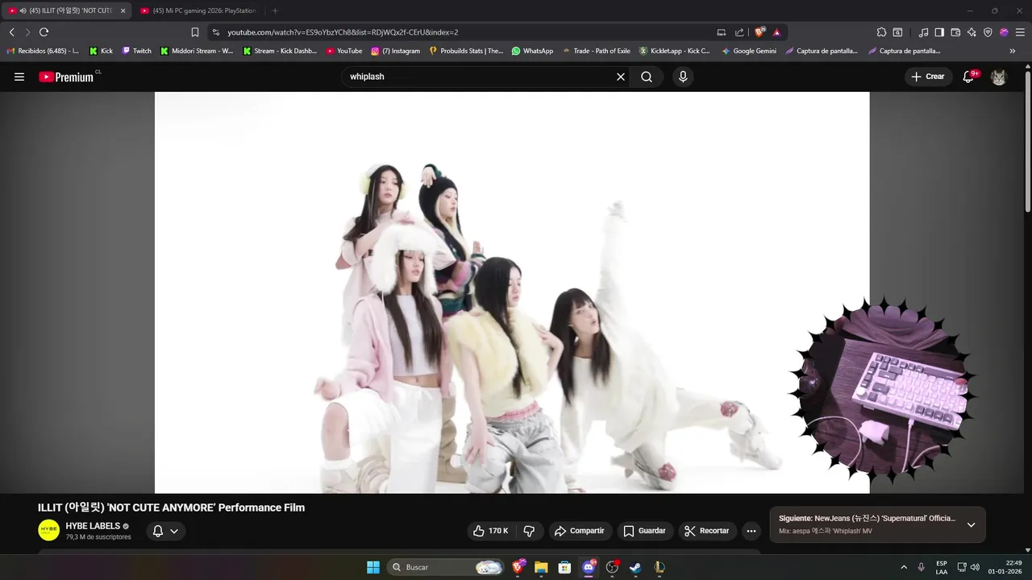Reload the current page
This screenshot has width=1032, height=580.
[x=44, y=32]
